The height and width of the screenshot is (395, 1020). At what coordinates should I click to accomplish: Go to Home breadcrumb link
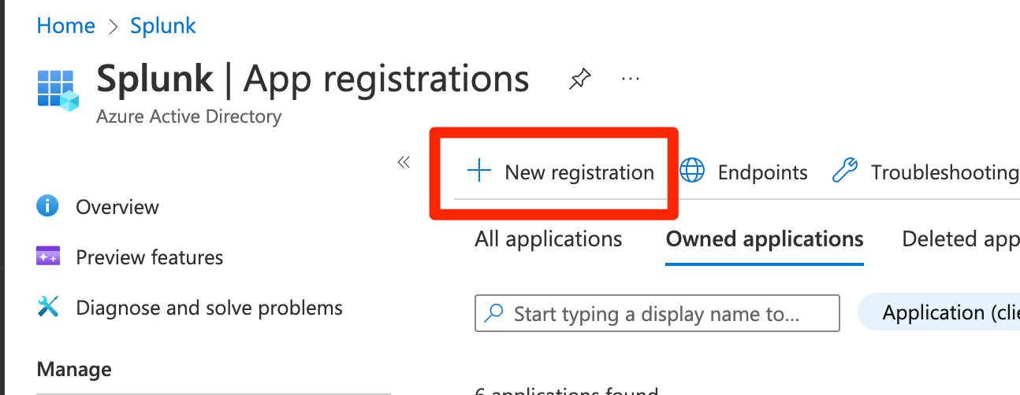[66, 26]
